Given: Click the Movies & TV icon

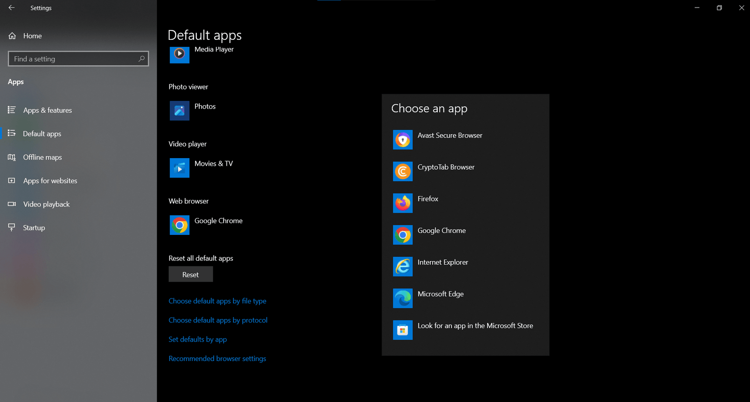Looking at the screenshot, I should coord(180,168).
